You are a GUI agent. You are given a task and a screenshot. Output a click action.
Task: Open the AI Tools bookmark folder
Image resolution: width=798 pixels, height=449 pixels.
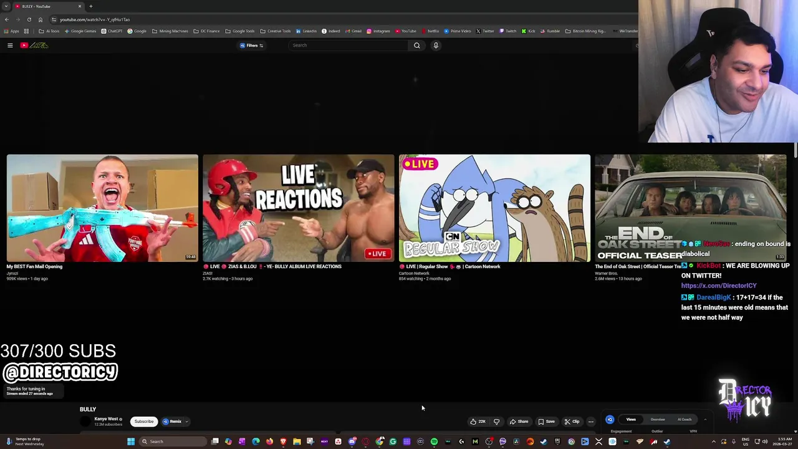(49, 31)
